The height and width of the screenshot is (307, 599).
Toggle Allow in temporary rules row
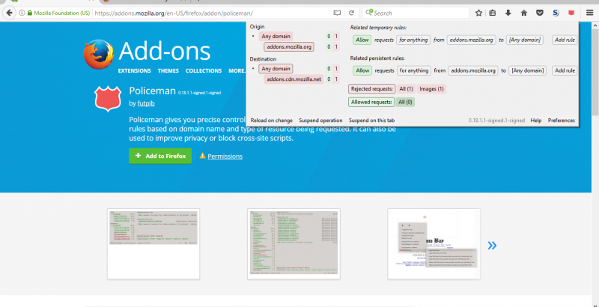(362, 40)
